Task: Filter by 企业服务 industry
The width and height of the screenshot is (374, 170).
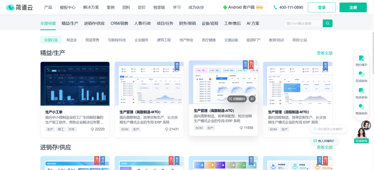Action: 141,40
